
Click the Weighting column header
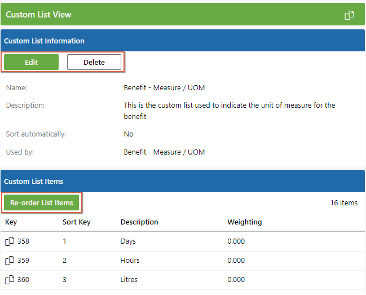pos(244,222)
